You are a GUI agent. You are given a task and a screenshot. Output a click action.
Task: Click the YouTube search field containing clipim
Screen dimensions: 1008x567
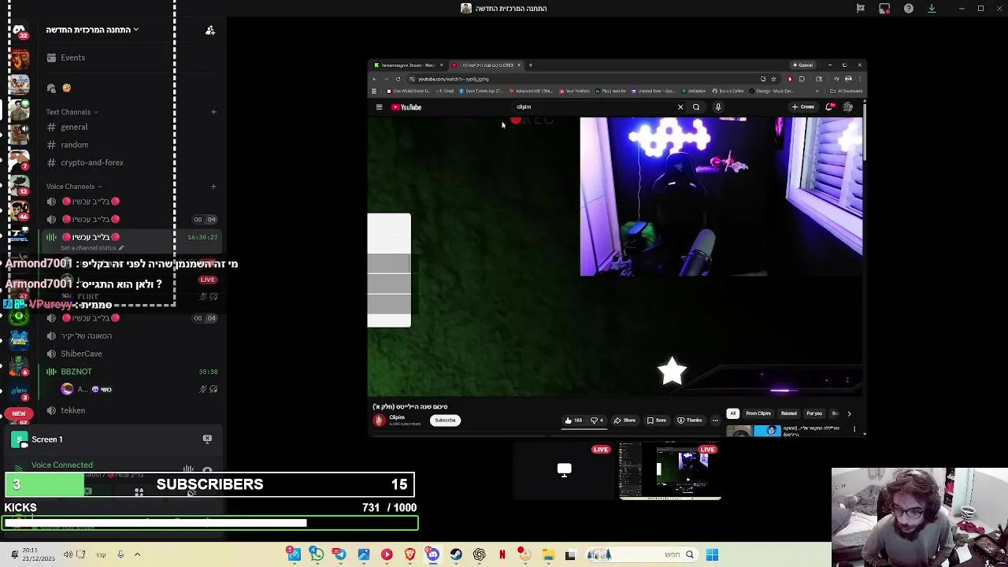pyautogui.click(x=595, y=107)
